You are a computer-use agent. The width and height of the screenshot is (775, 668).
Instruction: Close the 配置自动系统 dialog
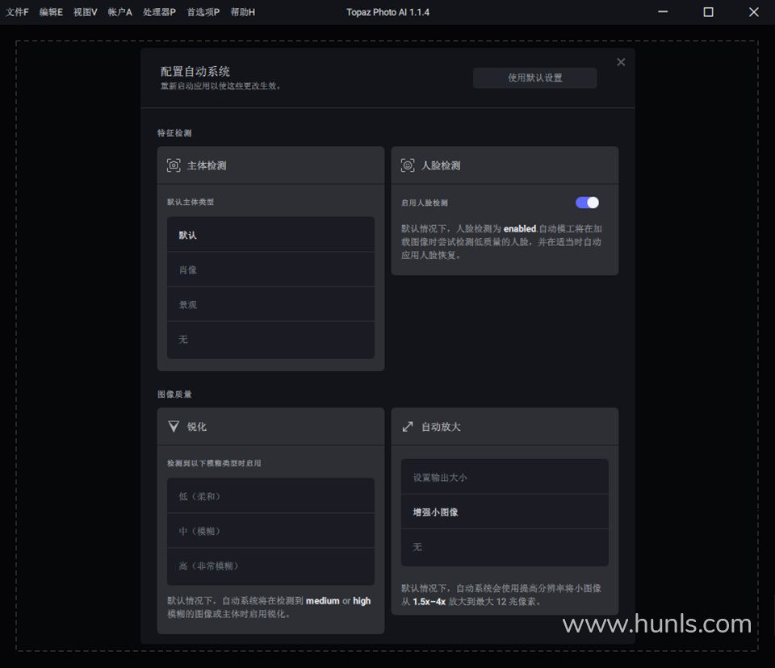621,62
